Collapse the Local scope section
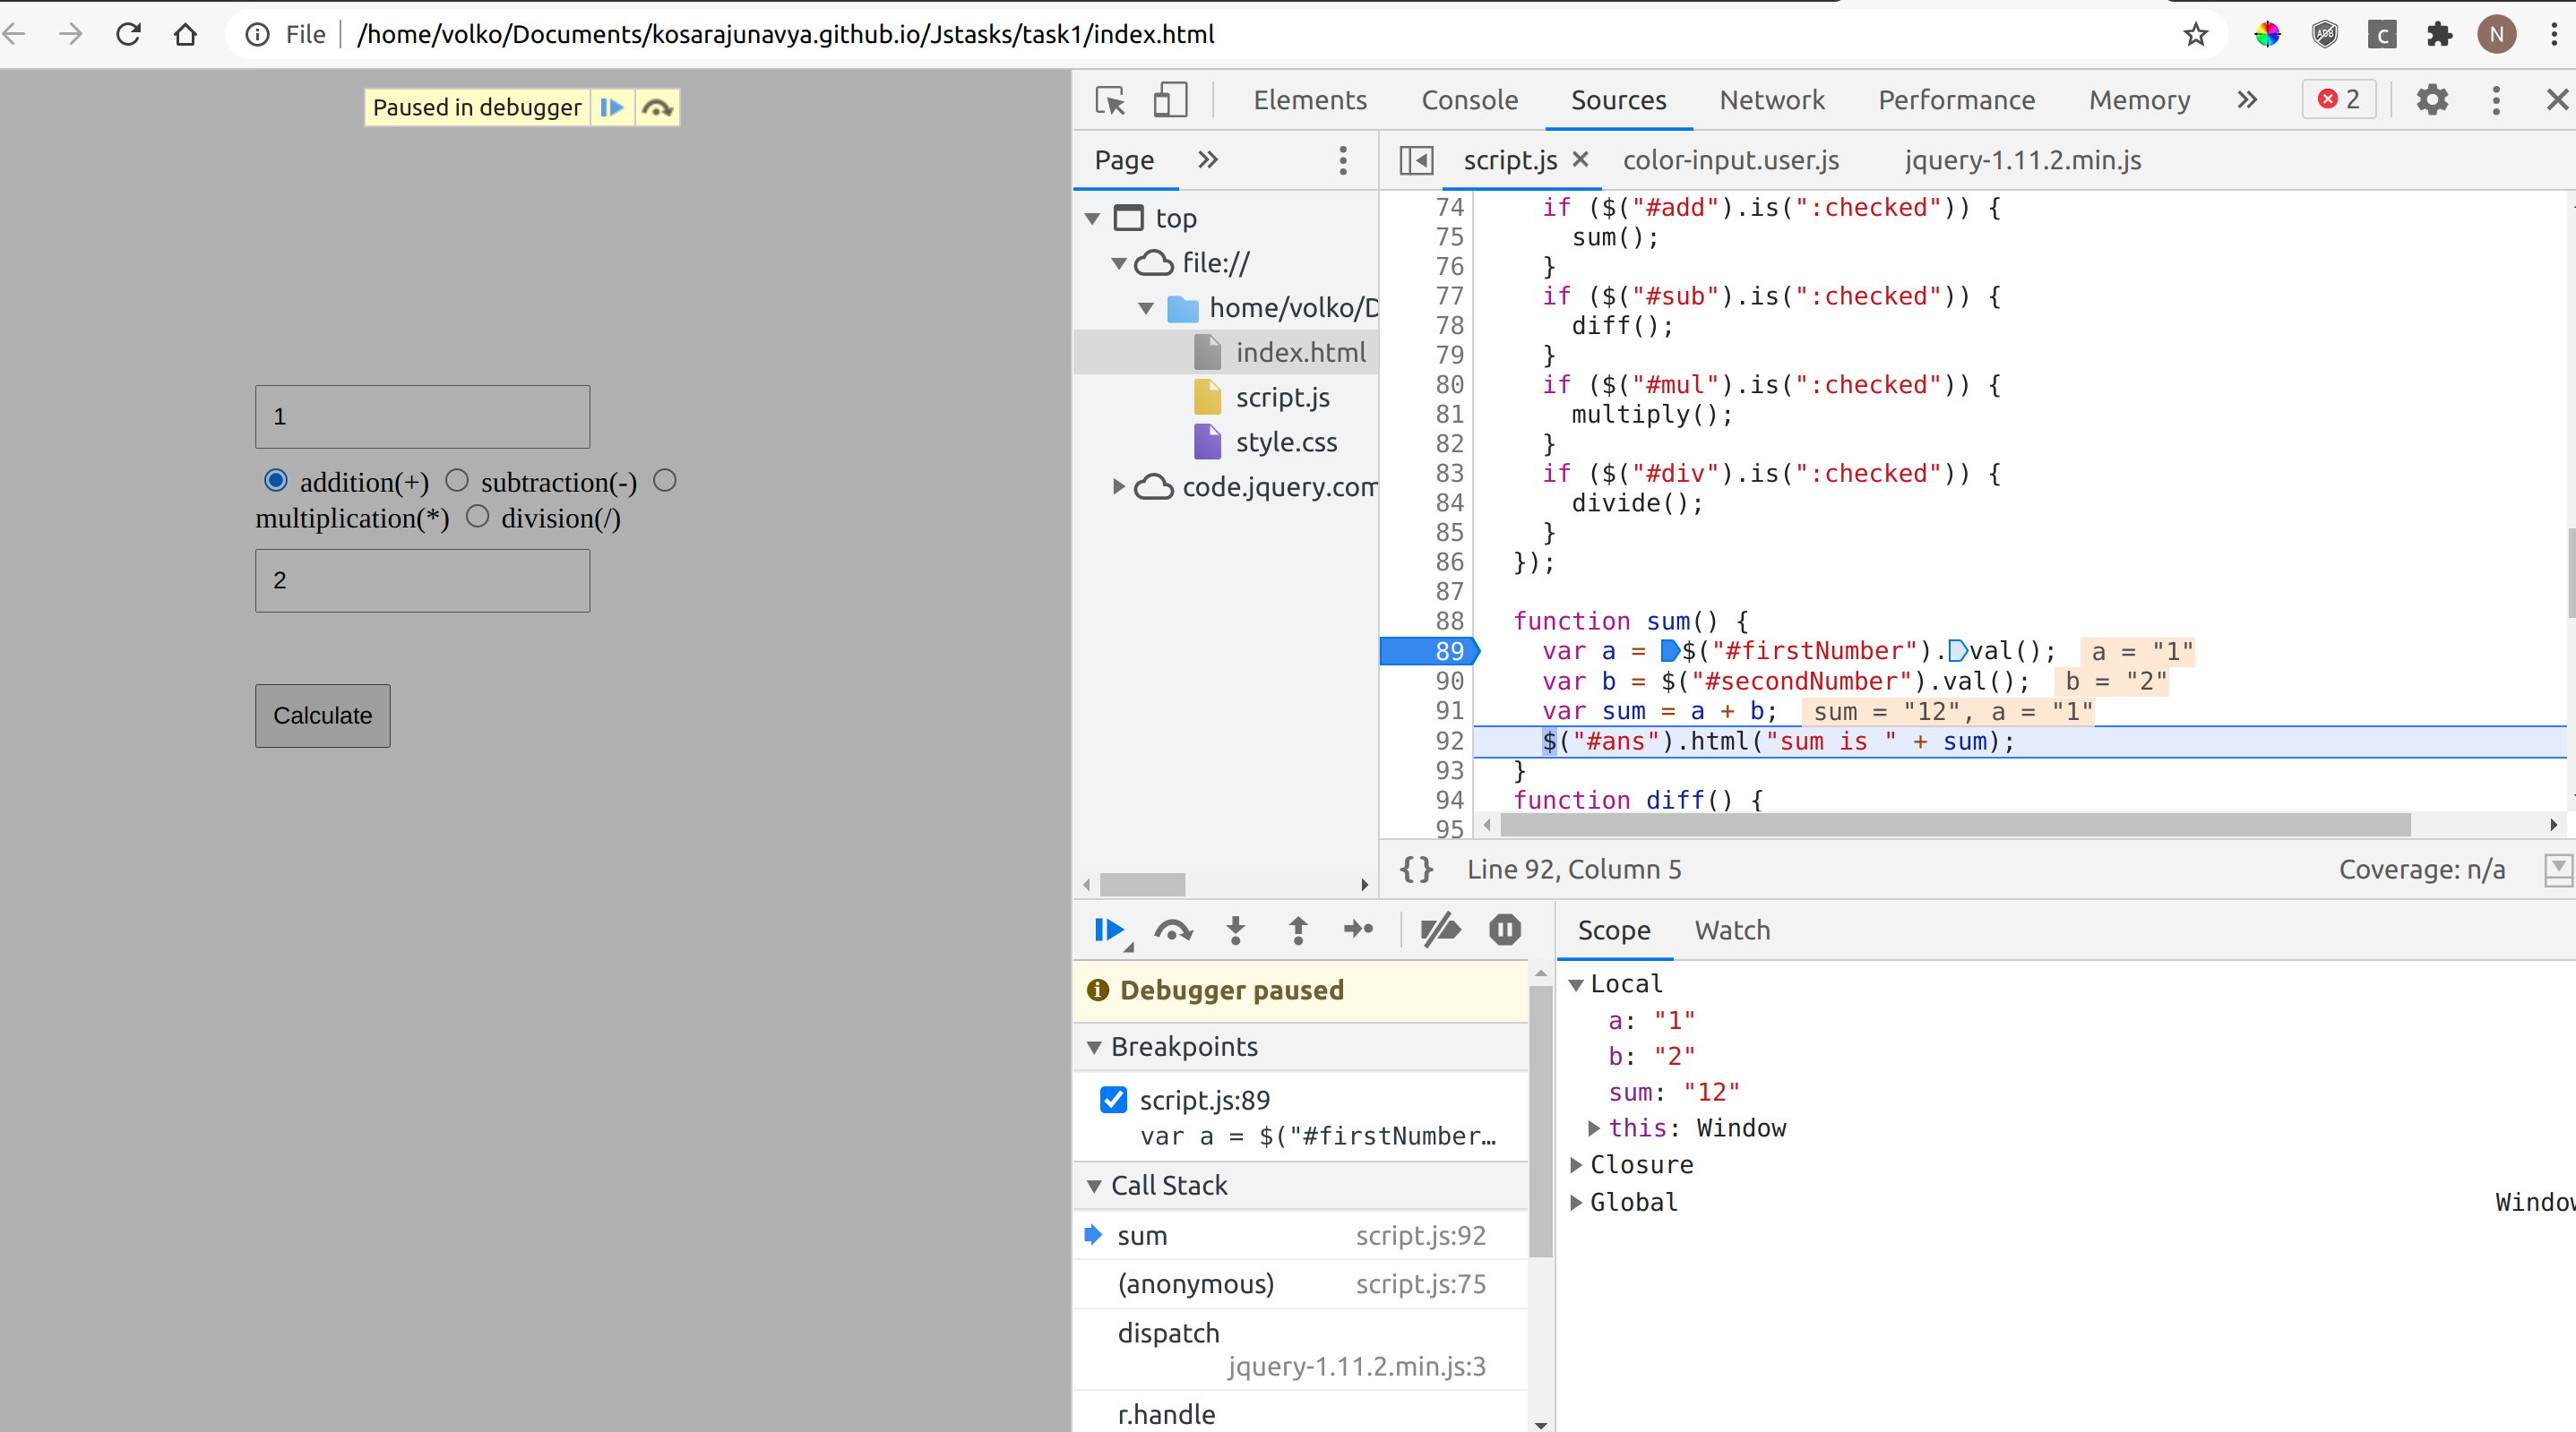2576x1432 pixels. pos(1578,983)
